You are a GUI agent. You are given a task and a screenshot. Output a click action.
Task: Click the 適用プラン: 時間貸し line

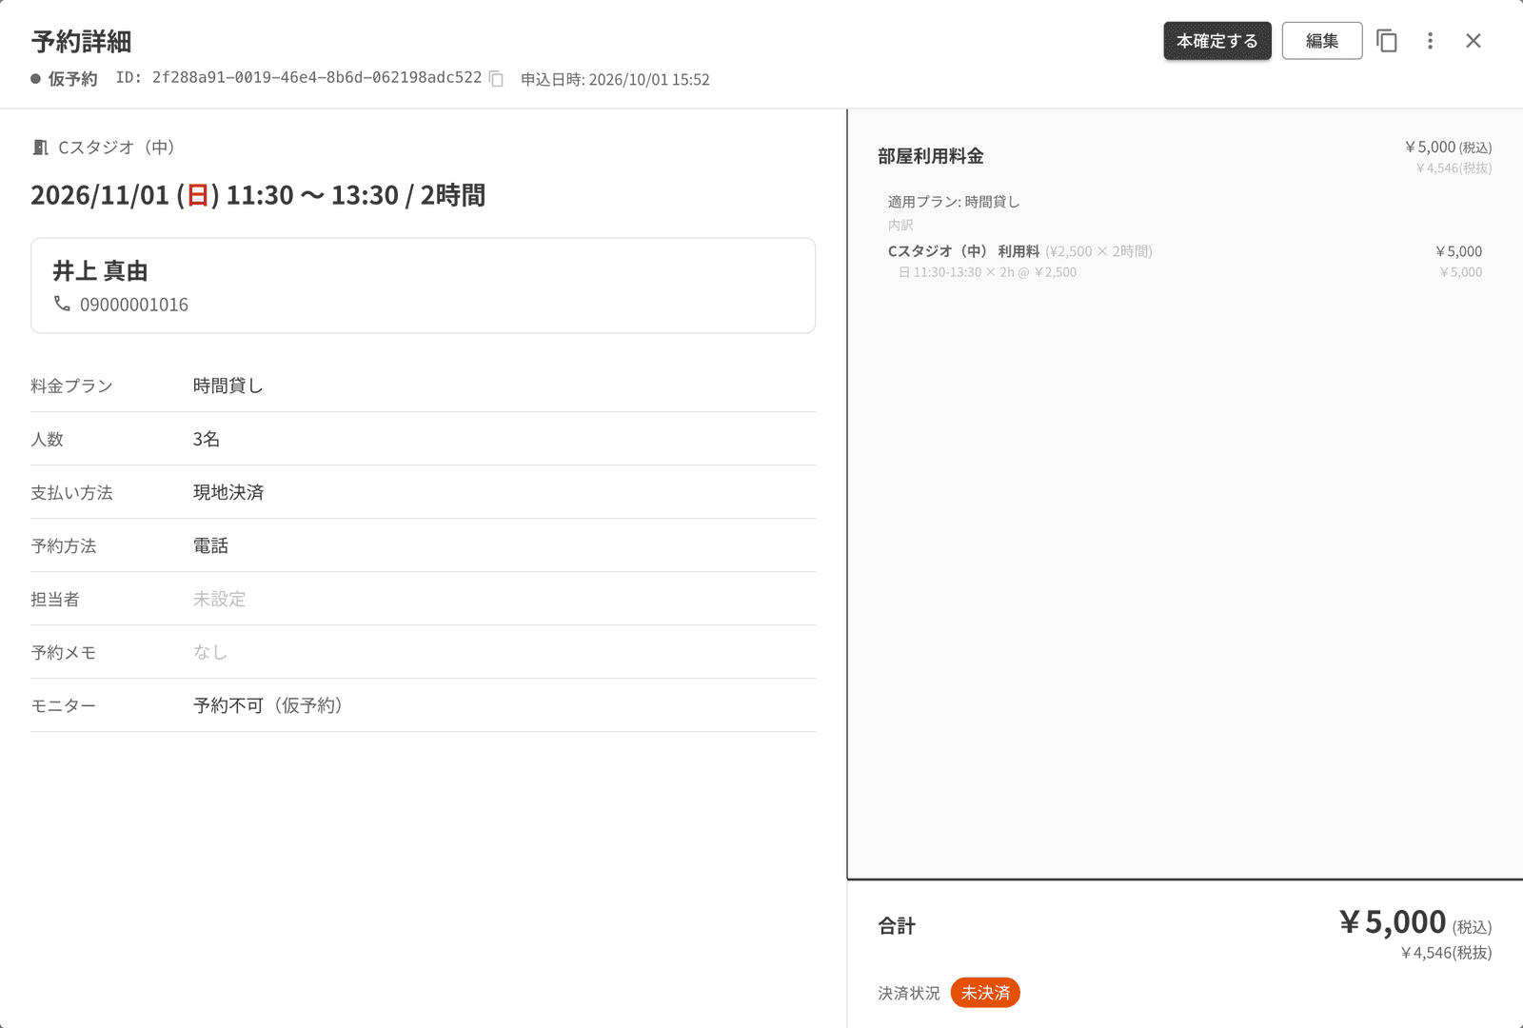pyautogui.click(x=954, y=202)
